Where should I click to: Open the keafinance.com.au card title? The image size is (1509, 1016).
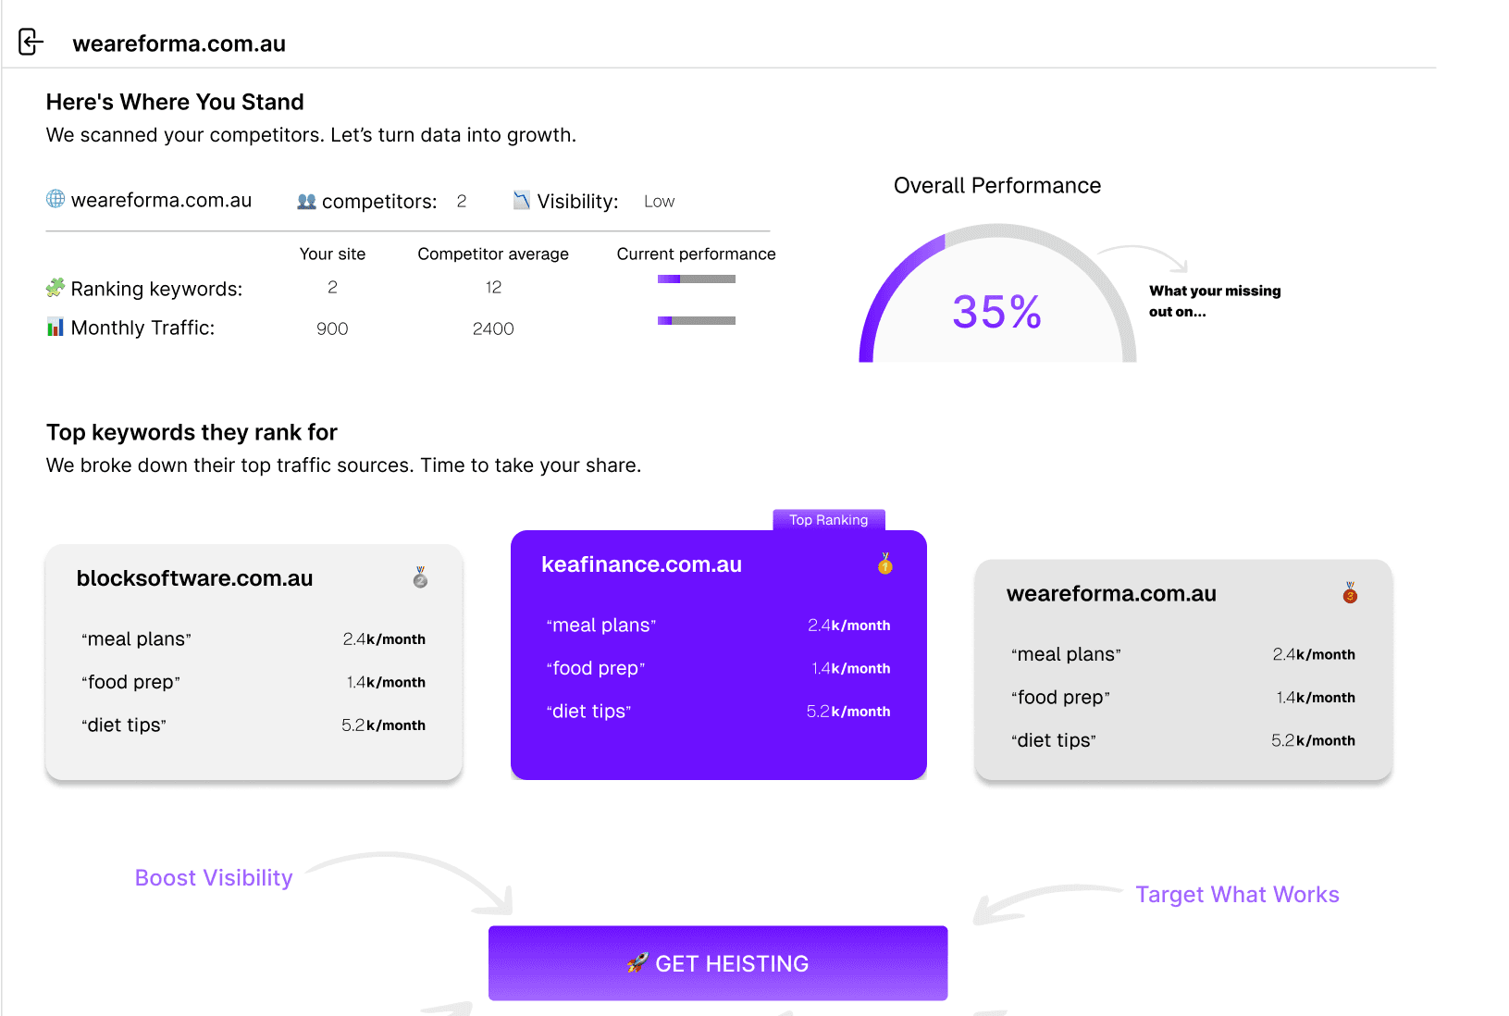pyautogui.click(x=641, y=564)
